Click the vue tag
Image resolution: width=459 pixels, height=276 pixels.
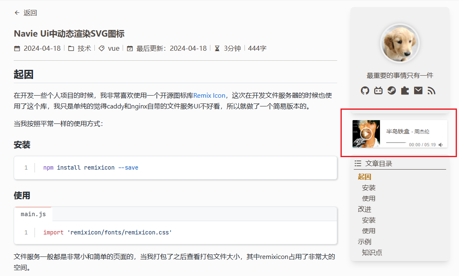pyautogui.click(x=114, y=48)
